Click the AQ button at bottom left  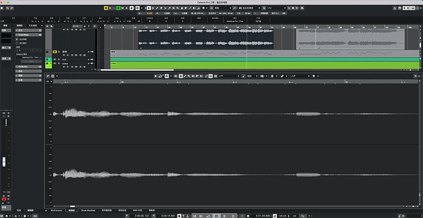pos(35,216)
